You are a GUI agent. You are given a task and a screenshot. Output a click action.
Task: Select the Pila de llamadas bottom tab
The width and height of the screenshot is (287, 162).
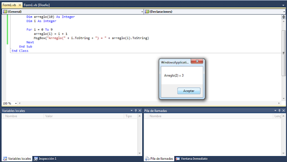pos(159,159)
